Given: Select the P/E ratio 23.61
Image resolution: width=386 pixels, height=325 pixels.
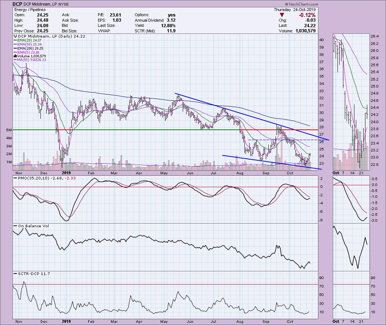Looking at the screenshot, I should click(115, 15).
